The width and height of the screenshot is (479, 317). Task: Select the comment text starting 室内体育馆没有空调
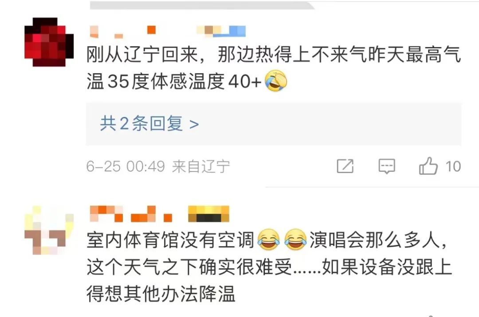270,267
